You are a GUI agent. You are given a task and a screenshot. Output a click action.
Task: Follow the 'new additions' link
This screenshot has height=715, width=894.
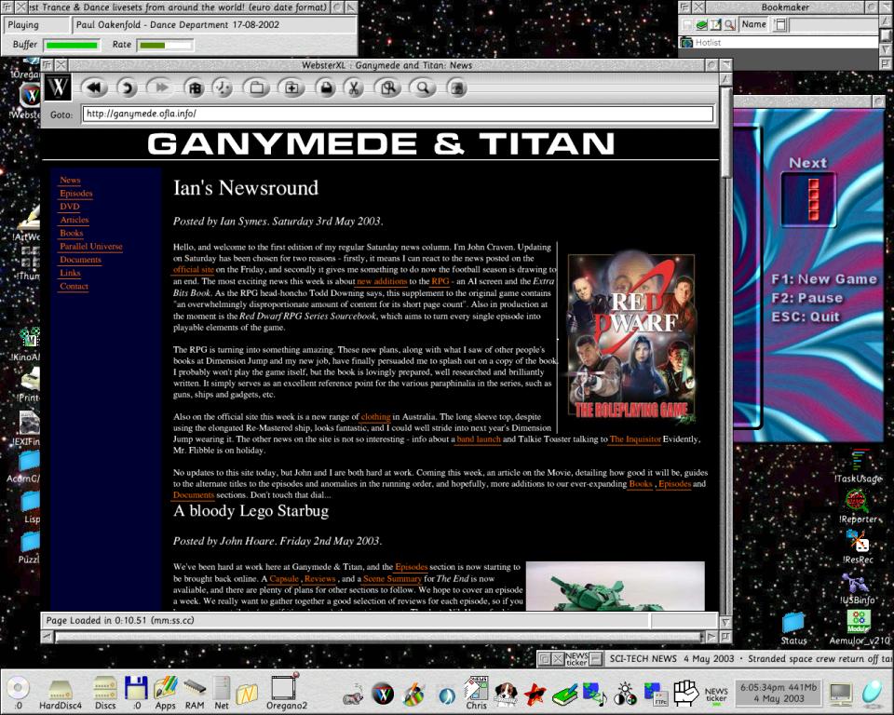[x=382, y=281]
